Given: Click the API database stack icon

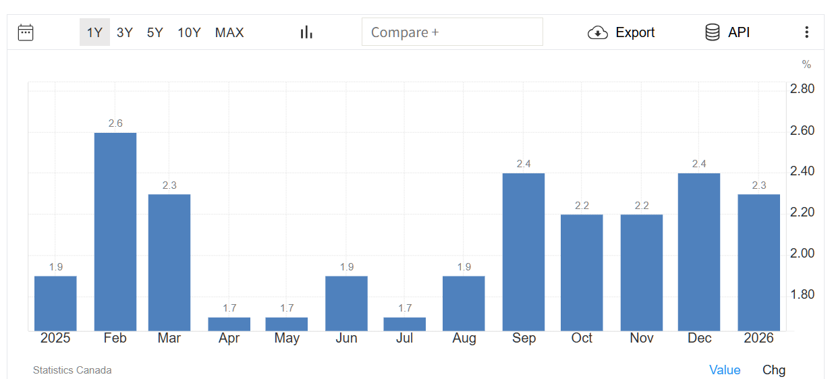Looking at the screenshot, I should (x=712, y=32).
